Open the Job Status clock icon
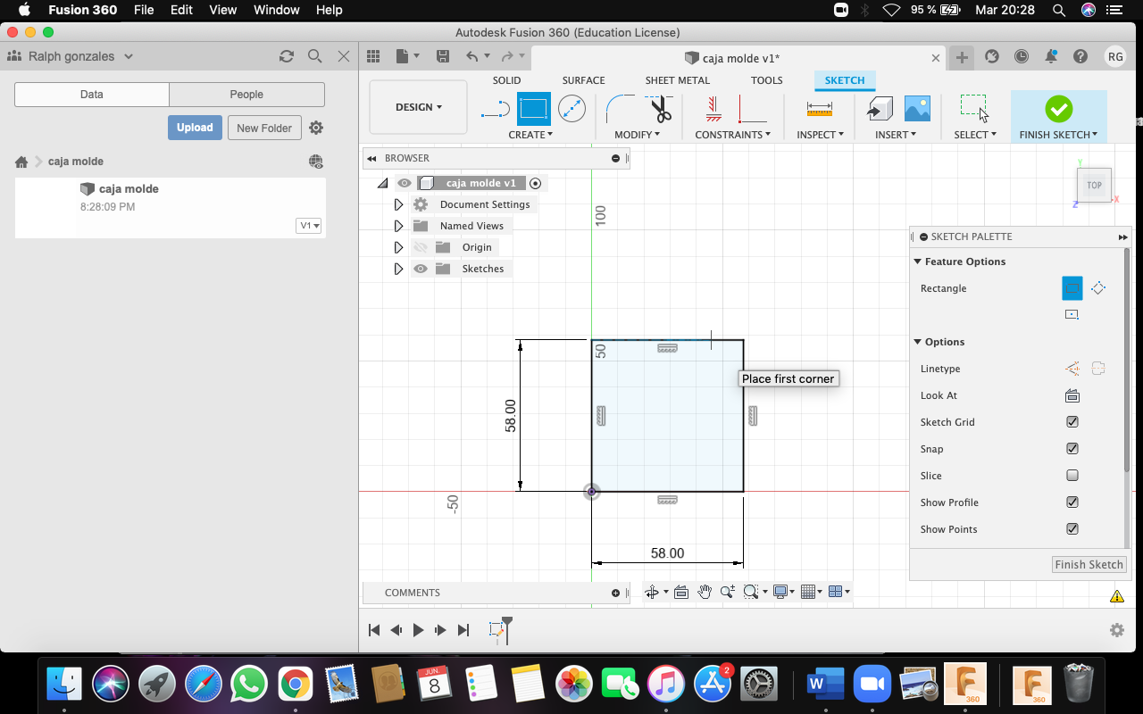The image size is (1143, 714). pos(1021,56)
